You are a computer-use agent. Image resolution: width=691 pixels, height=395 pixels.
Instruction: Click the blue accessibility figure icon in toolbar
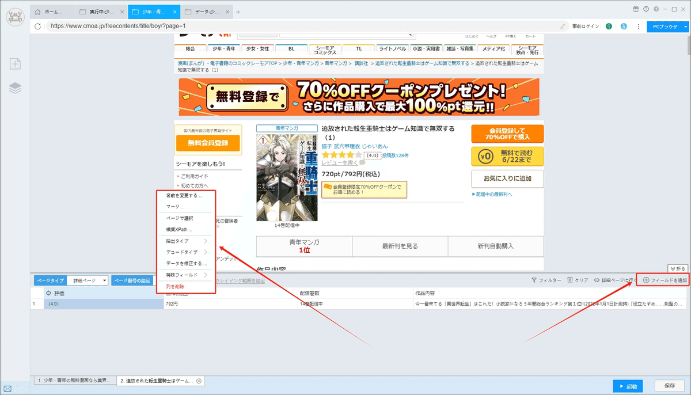[623, 26]
